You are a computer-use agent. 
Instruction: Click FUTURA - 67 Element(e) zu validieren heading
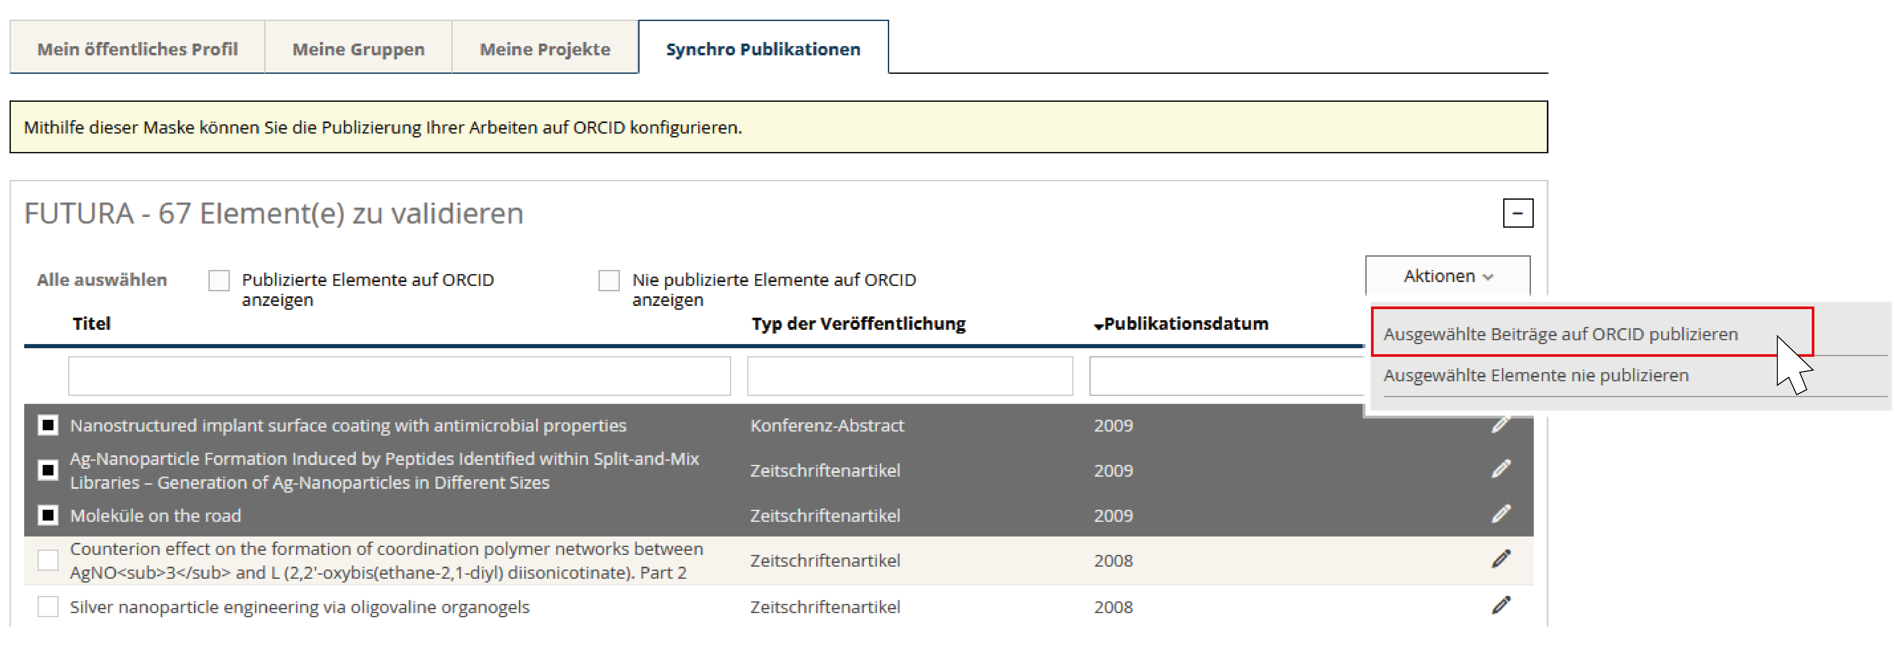point(274,213)
